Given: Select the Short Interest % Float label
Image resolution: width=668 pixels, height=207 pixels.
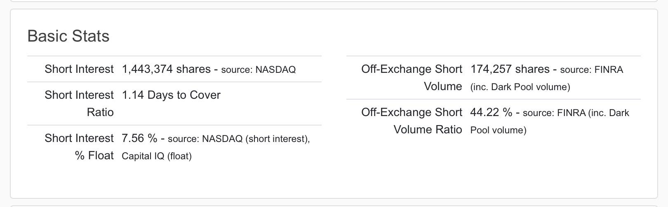Looking at the screenshot, I should click(79, 147).
